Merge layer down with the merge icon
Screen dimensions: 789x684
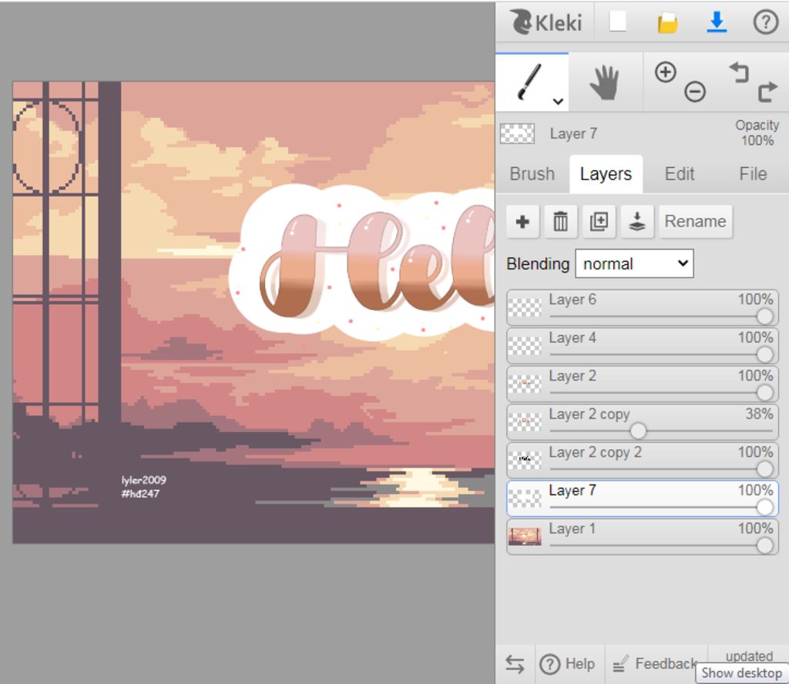tap(637, 221)
